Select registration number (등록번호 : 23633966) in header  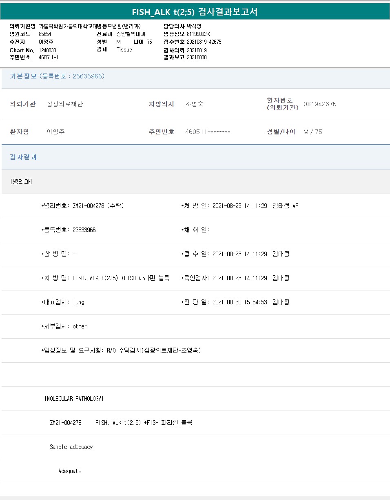tap(72, 76)
